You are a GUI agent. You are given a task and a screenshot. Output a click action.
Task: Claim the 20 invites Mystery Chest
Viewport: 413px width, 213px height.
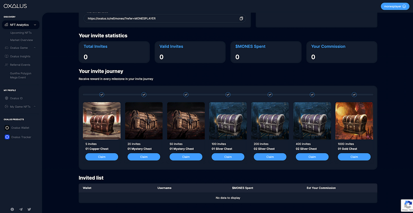point(144,157)
